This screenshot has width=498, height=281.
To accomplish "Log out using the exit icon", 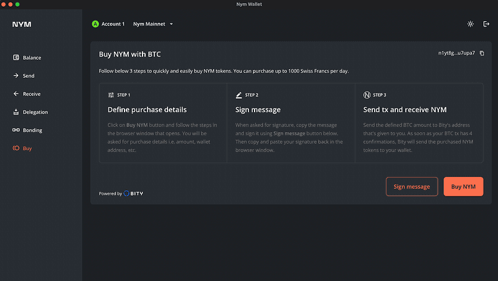I will click(x=486, y=24).
